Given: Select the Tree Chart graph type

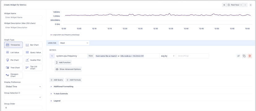Looking at the screenshot, I should (13, 68).
